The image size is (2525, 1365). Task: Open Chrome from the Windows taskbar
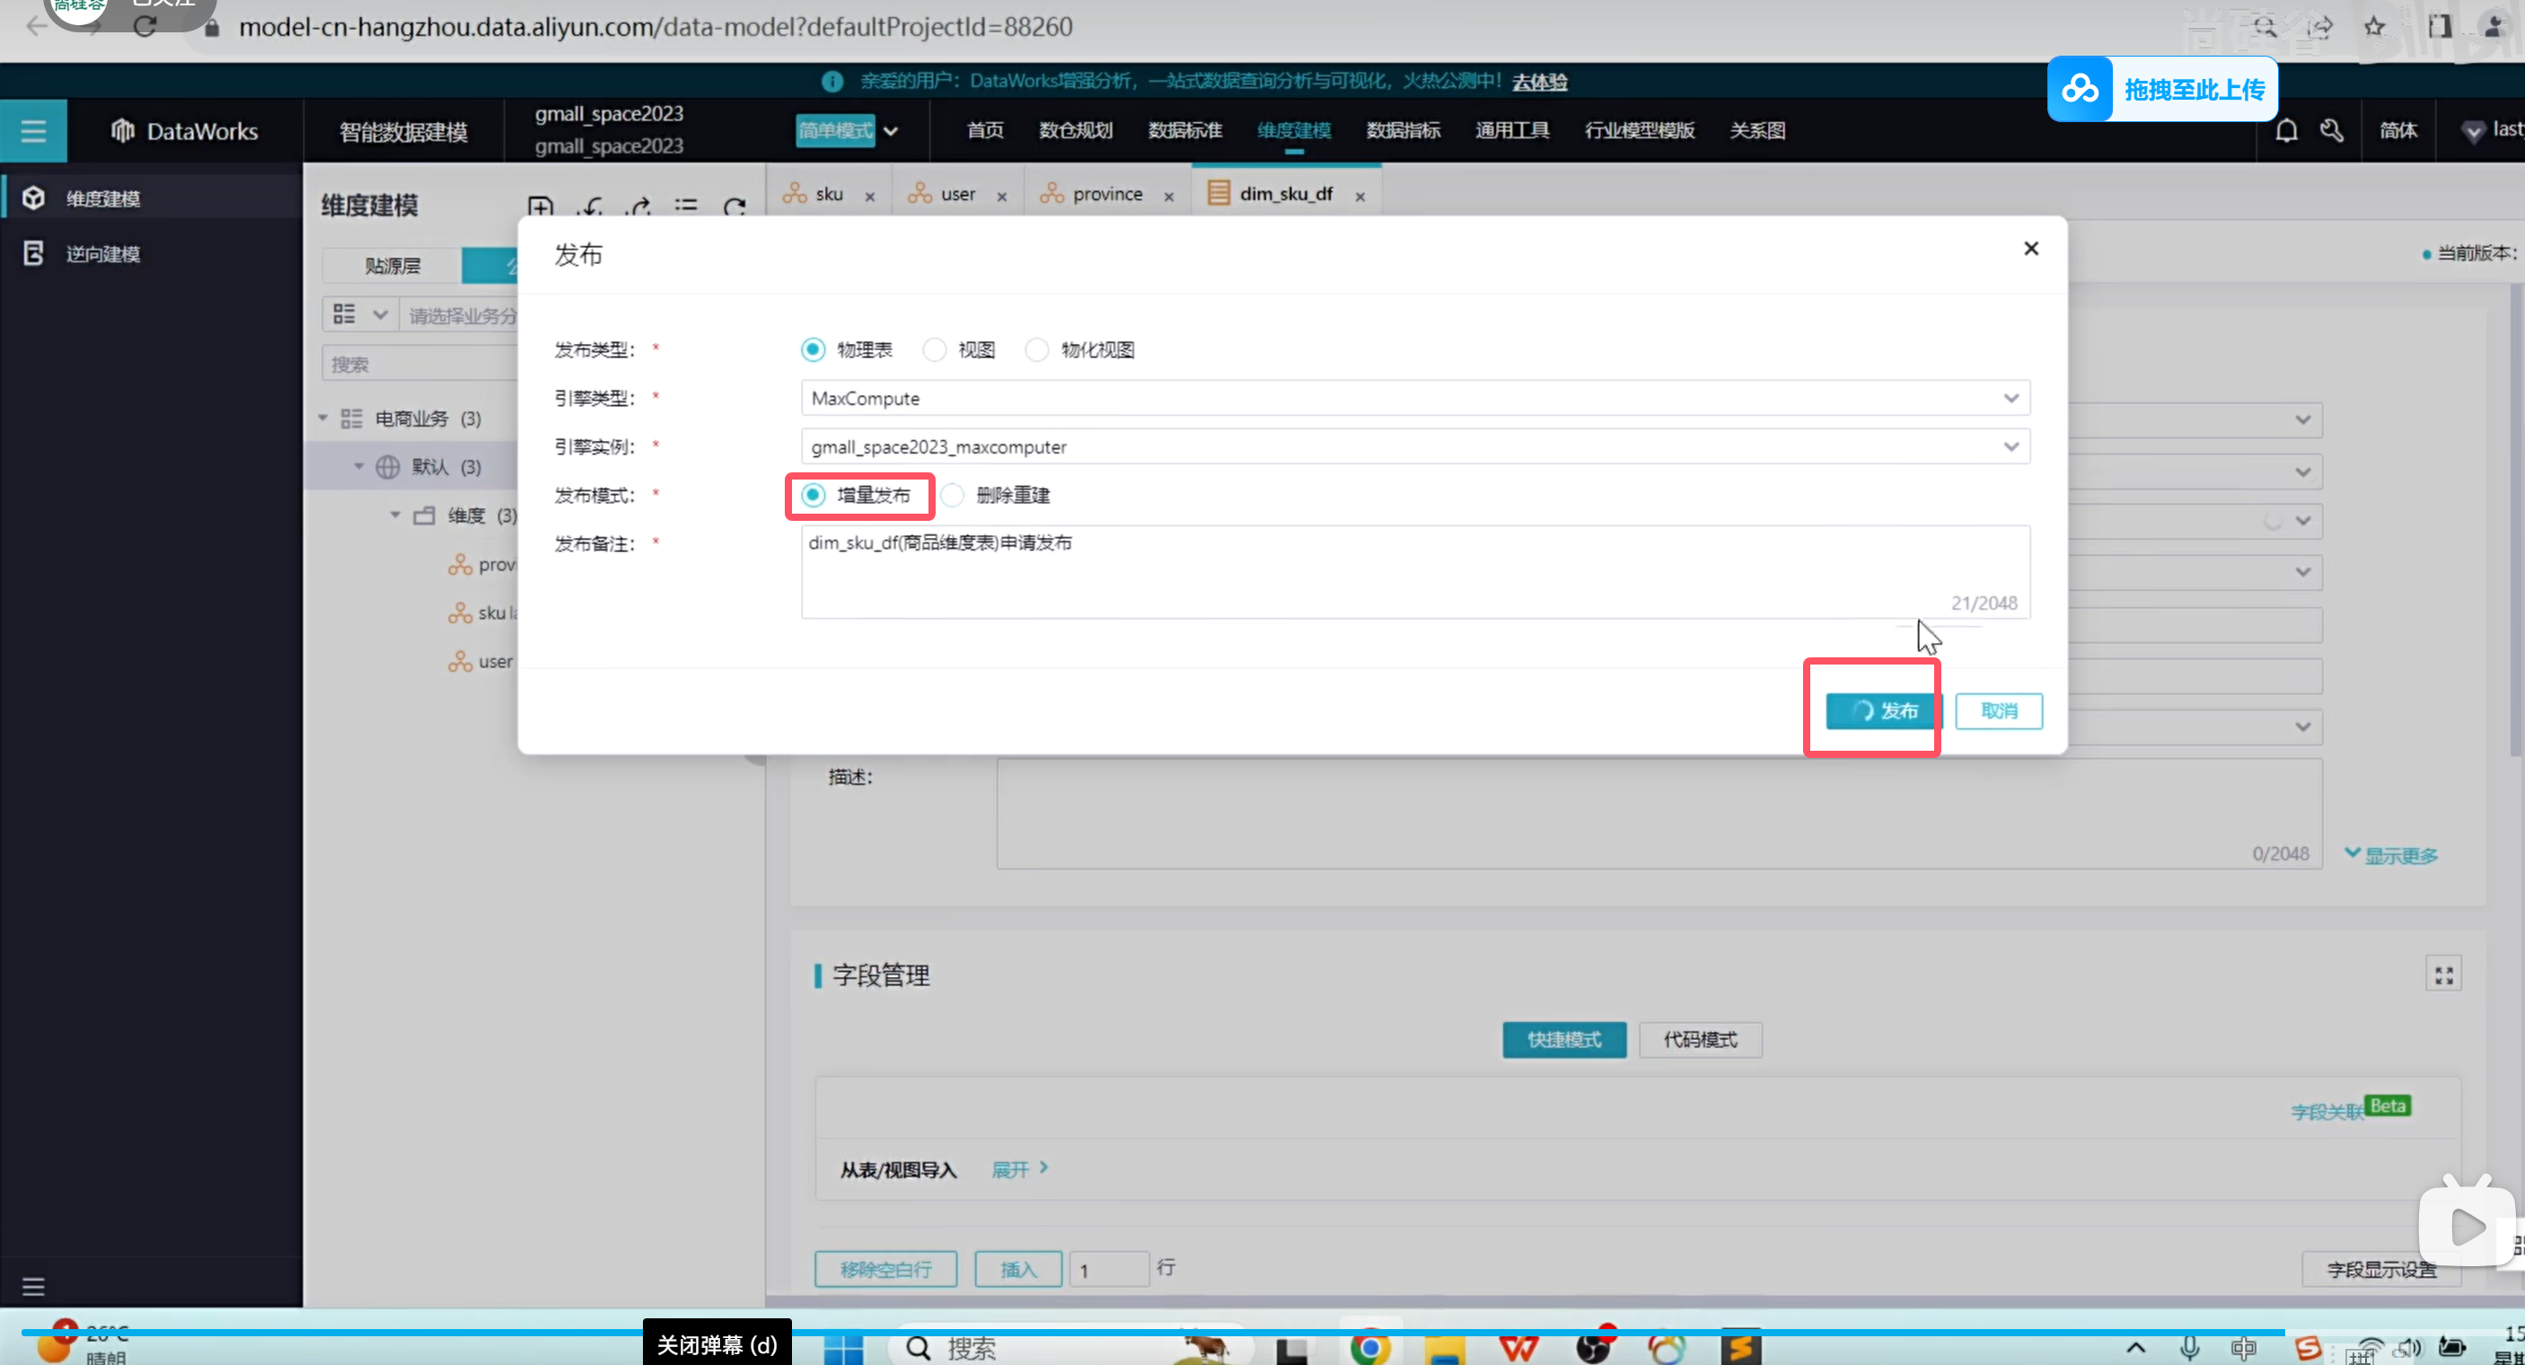(x=1369, y=1348)
